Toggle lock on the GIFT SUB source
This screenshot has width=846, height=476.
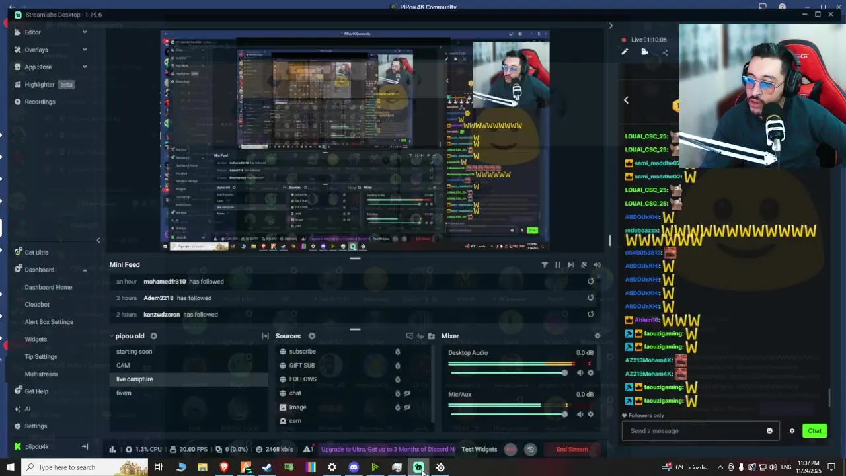(397, 366)
